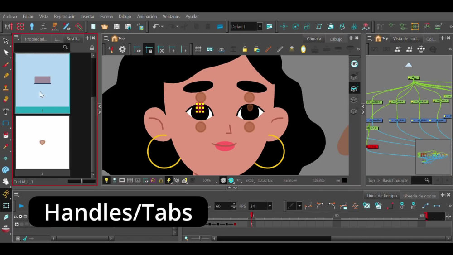
Task: Toggle the lock icon in substitution panel
Action: [x=92, y=48]
